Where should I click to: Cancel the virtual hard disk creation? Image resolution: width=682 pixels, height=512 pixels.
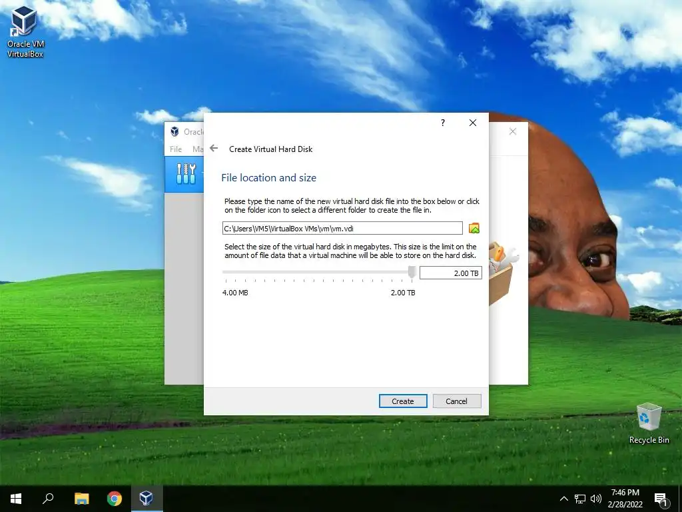click(x=457, y=401)
